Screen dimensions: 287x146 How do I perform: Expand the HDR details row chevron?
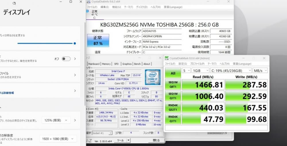click(75, 91)
